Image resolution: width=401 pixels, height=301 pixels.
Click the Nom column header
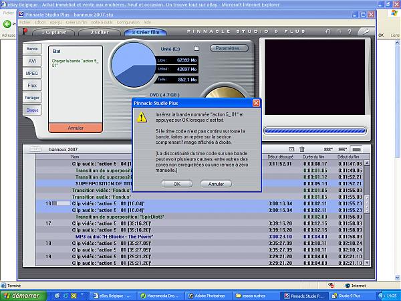[x=75, y=157]
